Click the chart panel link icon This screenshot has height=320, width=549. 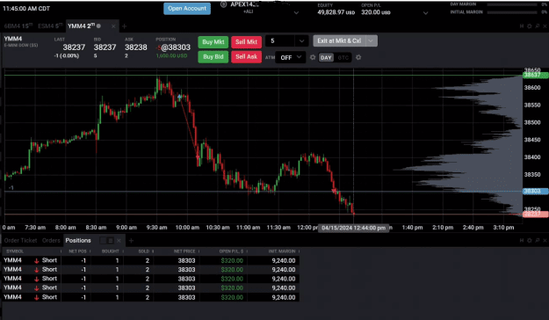pos(522,26)
